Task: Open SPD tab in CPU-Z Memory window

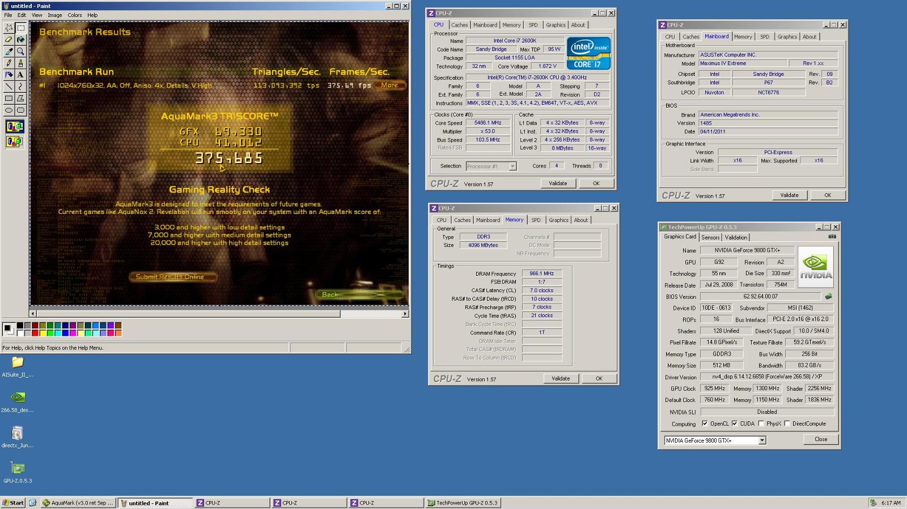Action: point(536,220)
